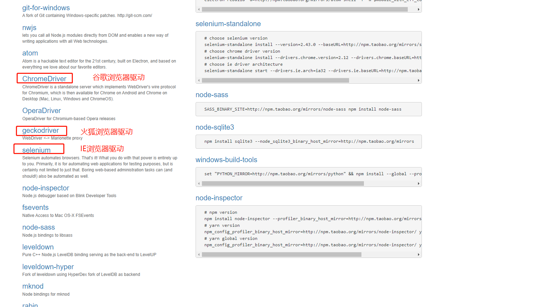Click horizontal scrollbar thumb in windows-build-tools code block

[x=283, y=184]
